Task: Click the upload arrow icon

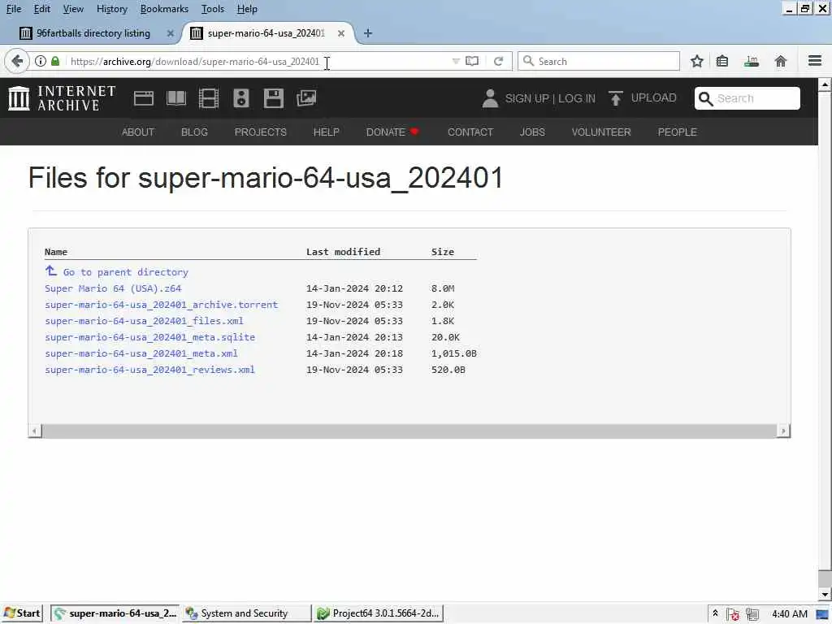Action: point(616,98)
